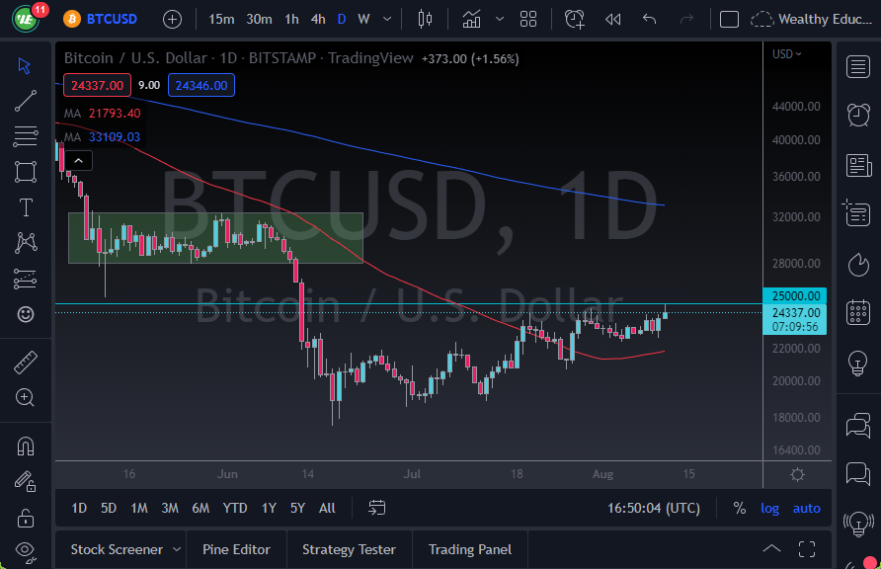The height and width of the screenshot is (569, 881).
Task: Click the 24346.00 ask price box
Action: click(x=200, y=85)
